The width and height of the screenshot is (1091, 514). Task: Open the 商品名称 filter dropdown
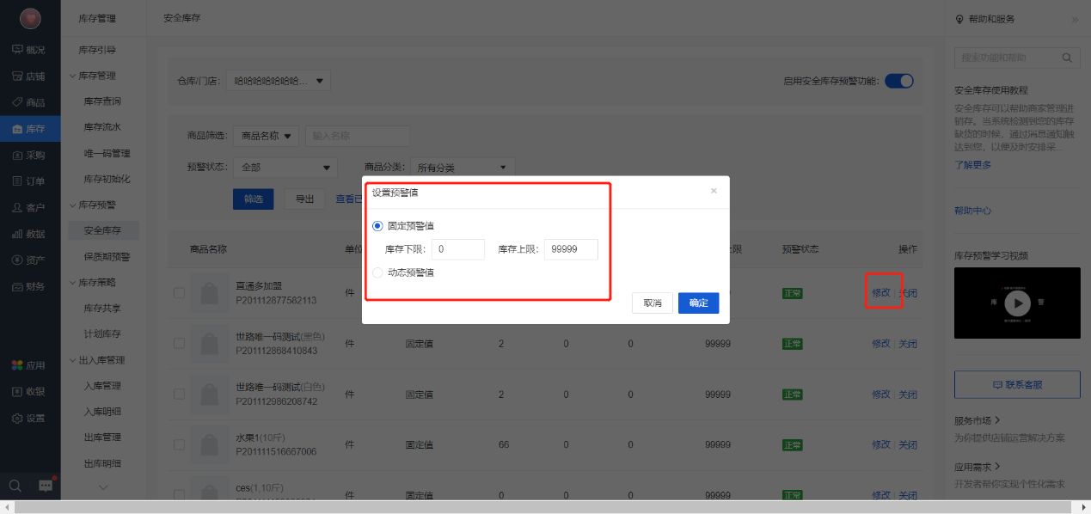click(266, 136)
